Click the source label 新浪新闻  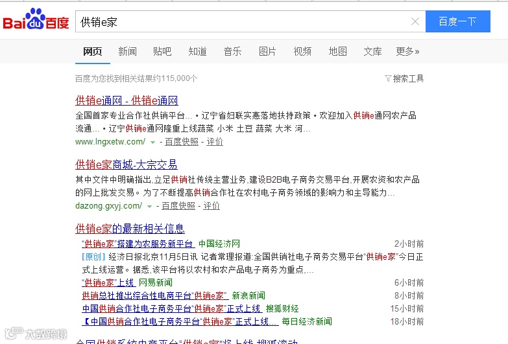coord(249,296)
